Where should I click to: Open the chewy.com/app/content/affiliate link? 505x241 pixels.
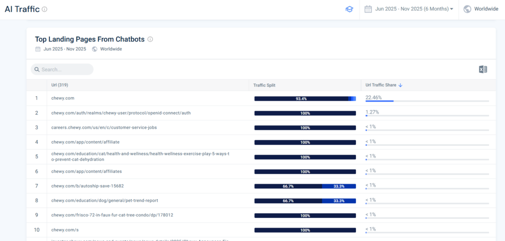(85, 142)
